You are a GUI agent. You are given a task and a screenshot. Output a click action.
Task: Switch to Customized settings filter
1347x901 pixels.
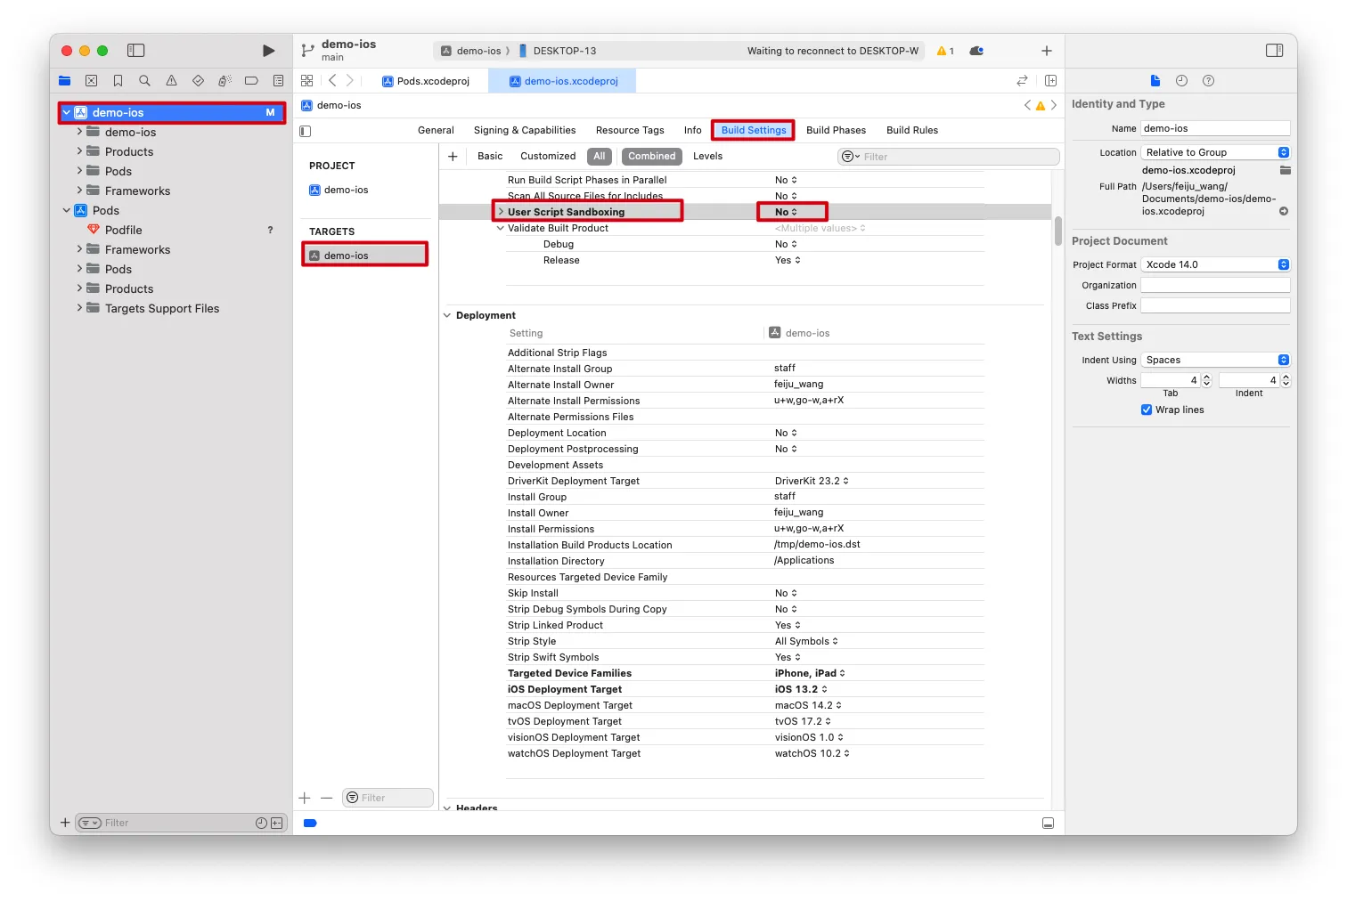pyautogui.click(x=548, y=157)
